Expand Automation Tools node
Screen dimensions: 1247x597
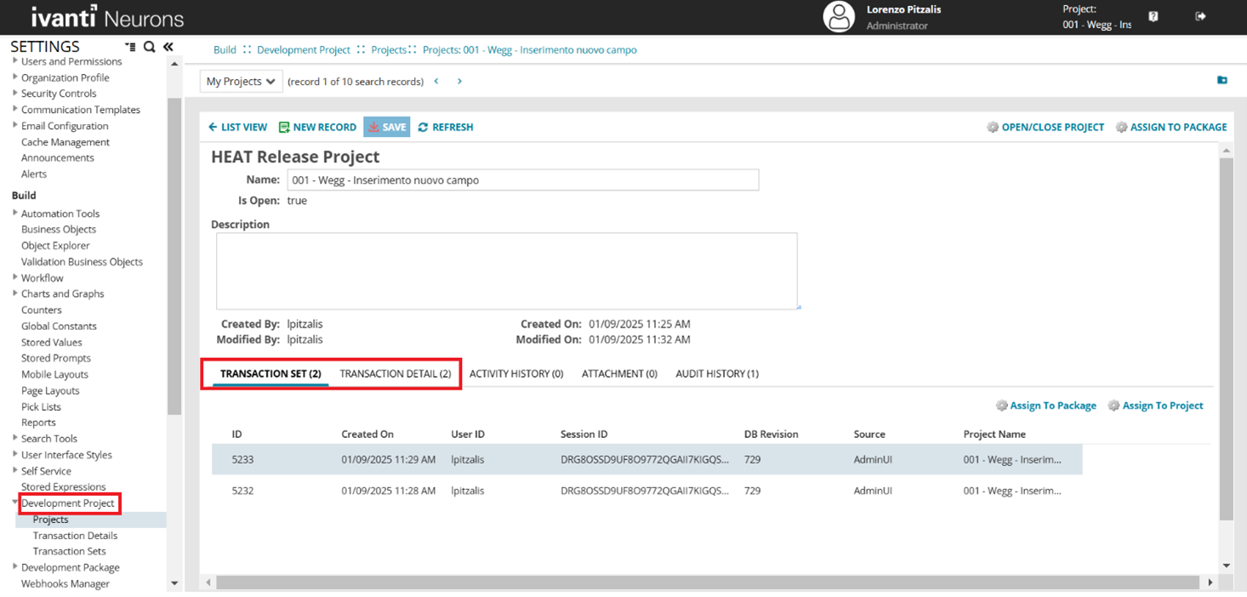click(15, 213)
